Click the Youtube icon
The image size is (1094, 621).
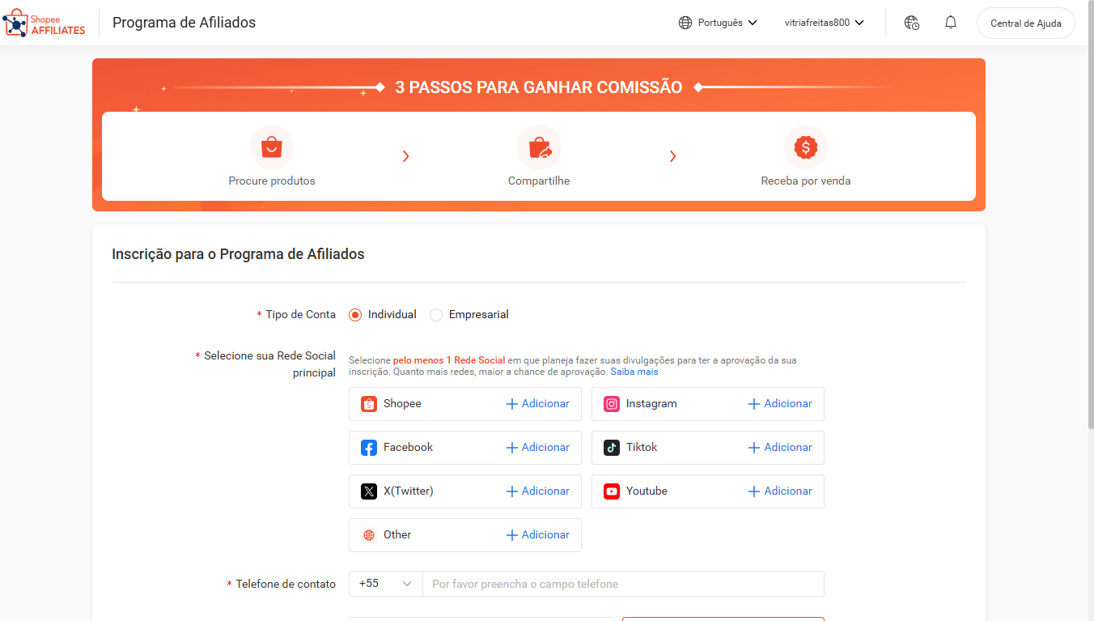(x=612, y=491)
